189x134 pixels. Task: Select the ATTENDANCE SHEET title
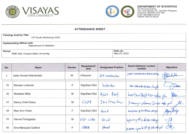click(90, 29)
